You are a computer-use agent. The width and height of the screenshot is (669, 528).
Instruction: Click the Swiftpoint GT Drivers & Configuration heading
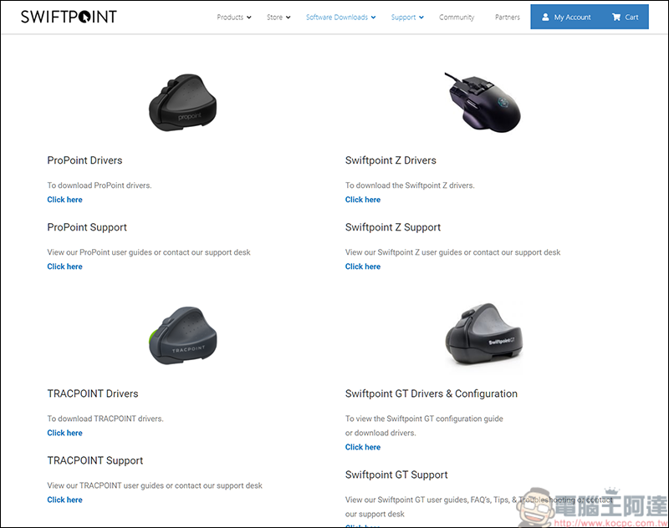click(x=431, y=393)
